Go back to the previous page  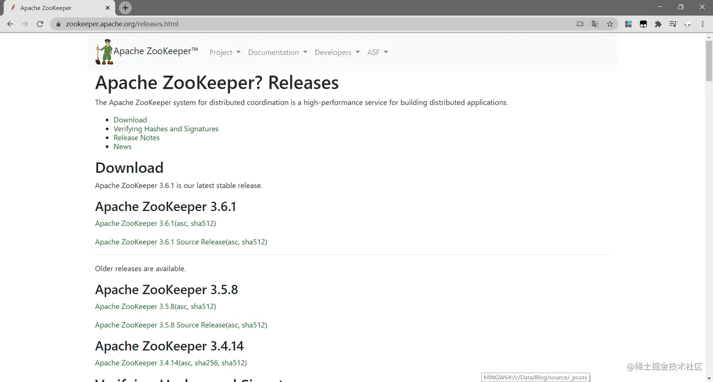coord(10,24)
